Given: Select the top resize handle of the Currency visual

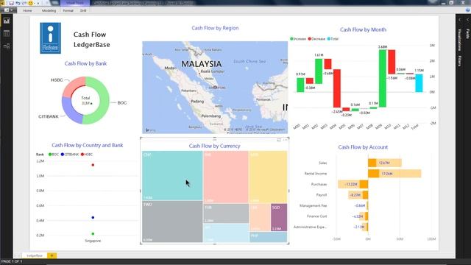Looking at the screenshot, I should point(214,138).
